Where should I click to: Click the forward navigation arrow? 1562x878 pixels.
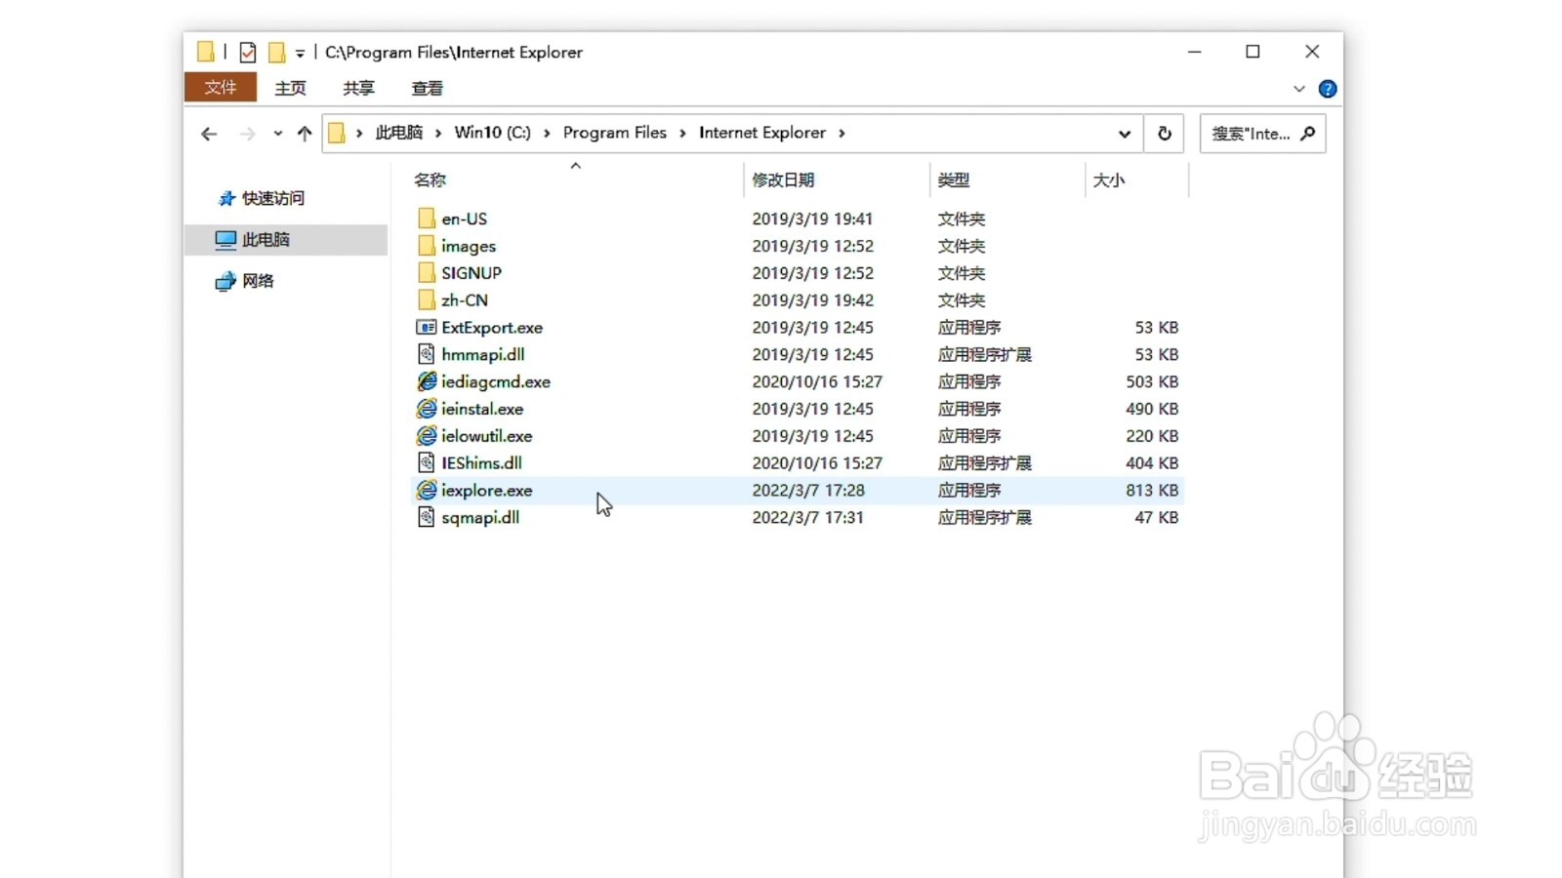(248, 134)
